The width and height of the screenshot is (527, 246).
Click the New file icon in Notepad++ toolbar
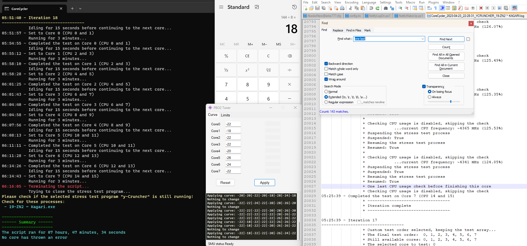click(x=305, y=8)
